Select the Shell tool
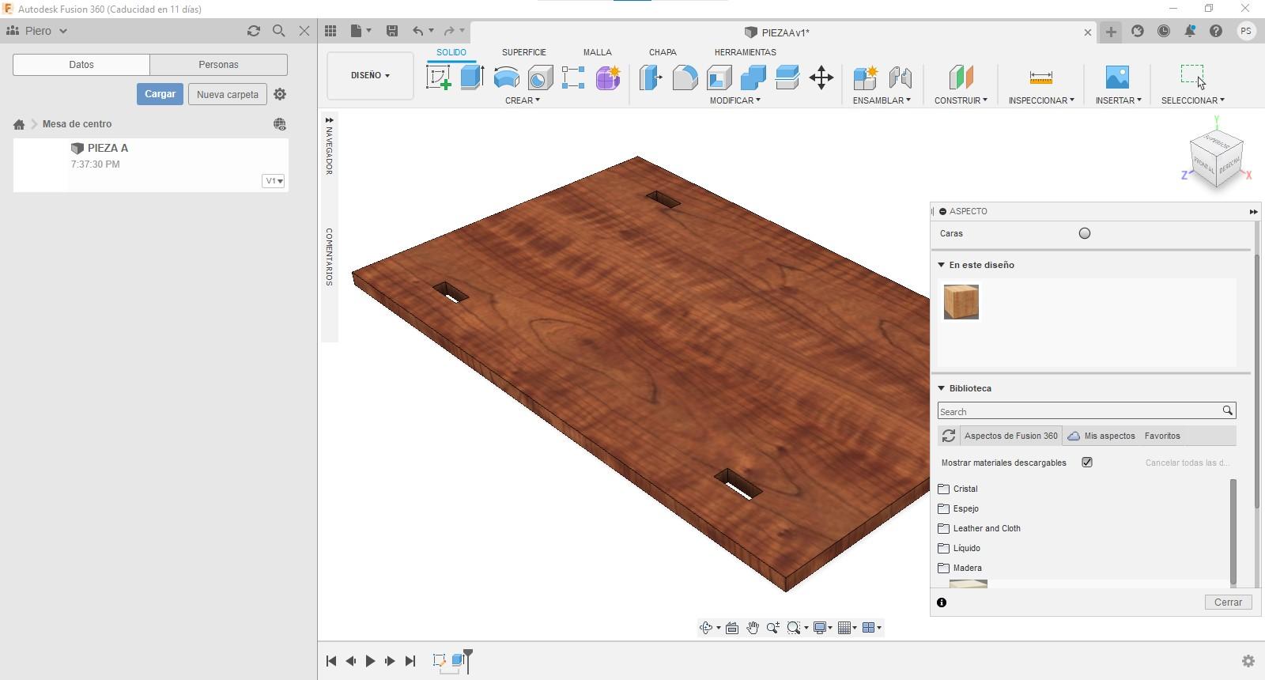 coord(719,77)
